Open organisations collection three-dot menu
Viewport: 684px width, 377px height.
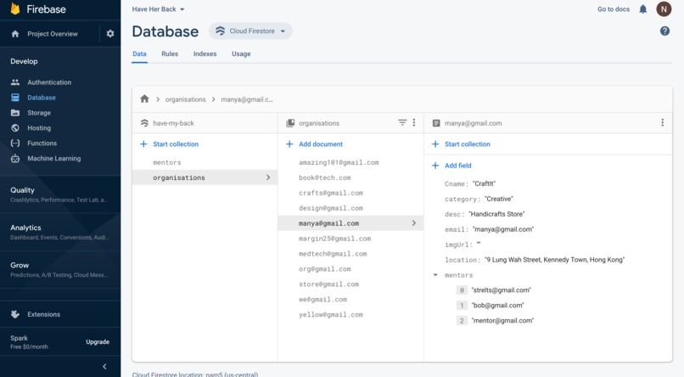pos(414,122)
